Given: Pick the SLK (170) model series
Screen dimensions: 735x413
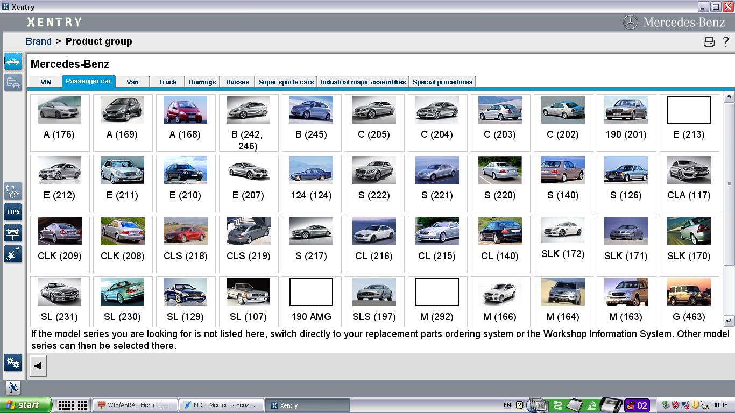Looking at the screenshot, I should click(x=689, y=244).
